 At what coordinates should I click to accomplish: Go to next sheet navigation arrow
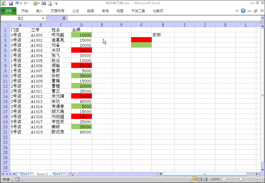10,174
